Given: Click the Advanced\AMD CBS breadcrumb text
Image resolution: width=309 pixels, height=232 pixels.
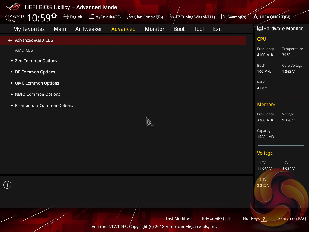Looking at the screenshot, I should click(x=34, y=40).
